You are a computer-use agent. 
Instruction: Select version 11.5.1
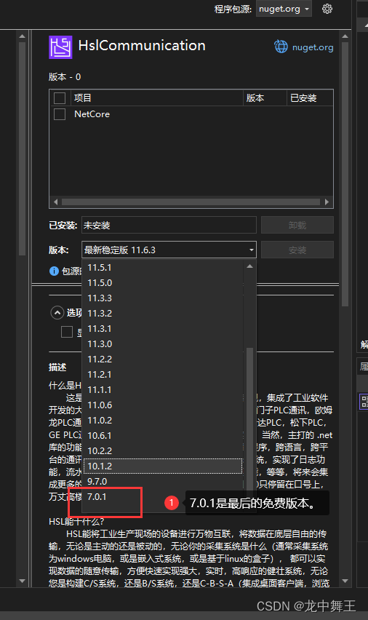tap(163, 268)
